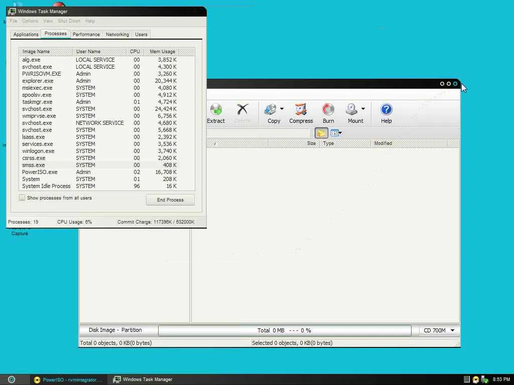Select the lsass.exe process row
514x385 pixels.
click(99, 137)
